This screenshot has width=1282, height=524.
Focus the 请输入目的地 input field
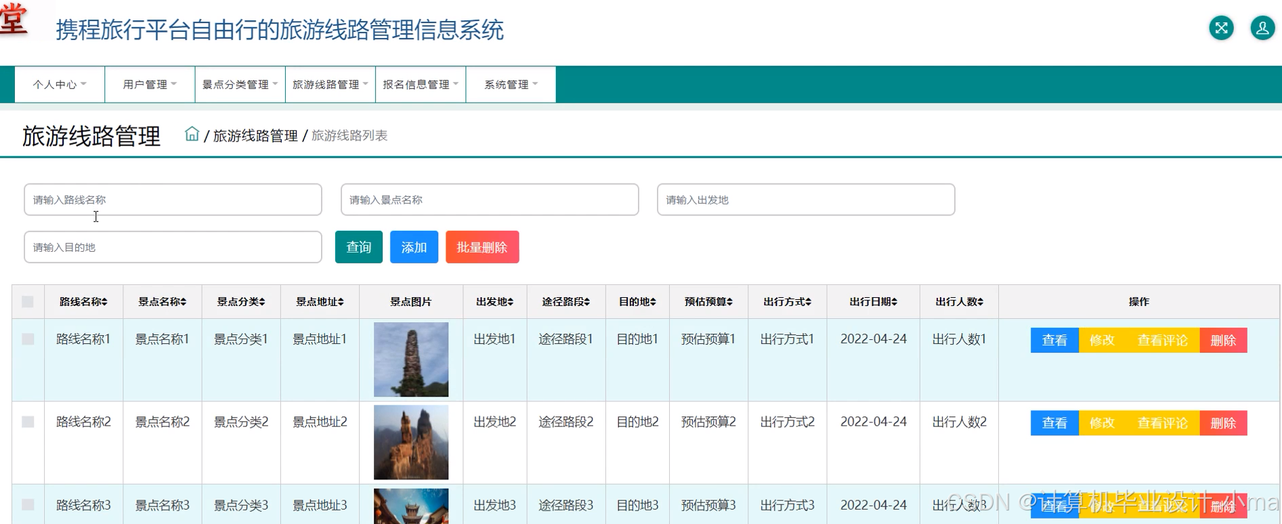[x=173, y=247]
